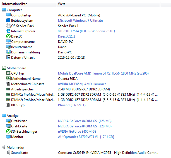Click the Windows logo icon beside Betriebssystem
This screenshot has height=158, width=171.
(8, 20)
